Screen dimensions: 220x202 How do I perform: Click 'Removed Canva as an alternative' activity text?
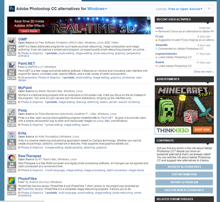point(186,31)
